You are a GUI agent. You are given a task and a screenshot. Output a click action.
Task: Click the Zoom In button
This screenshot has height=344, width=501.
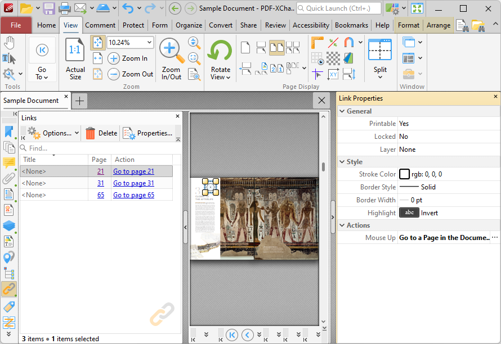point(128,58)
